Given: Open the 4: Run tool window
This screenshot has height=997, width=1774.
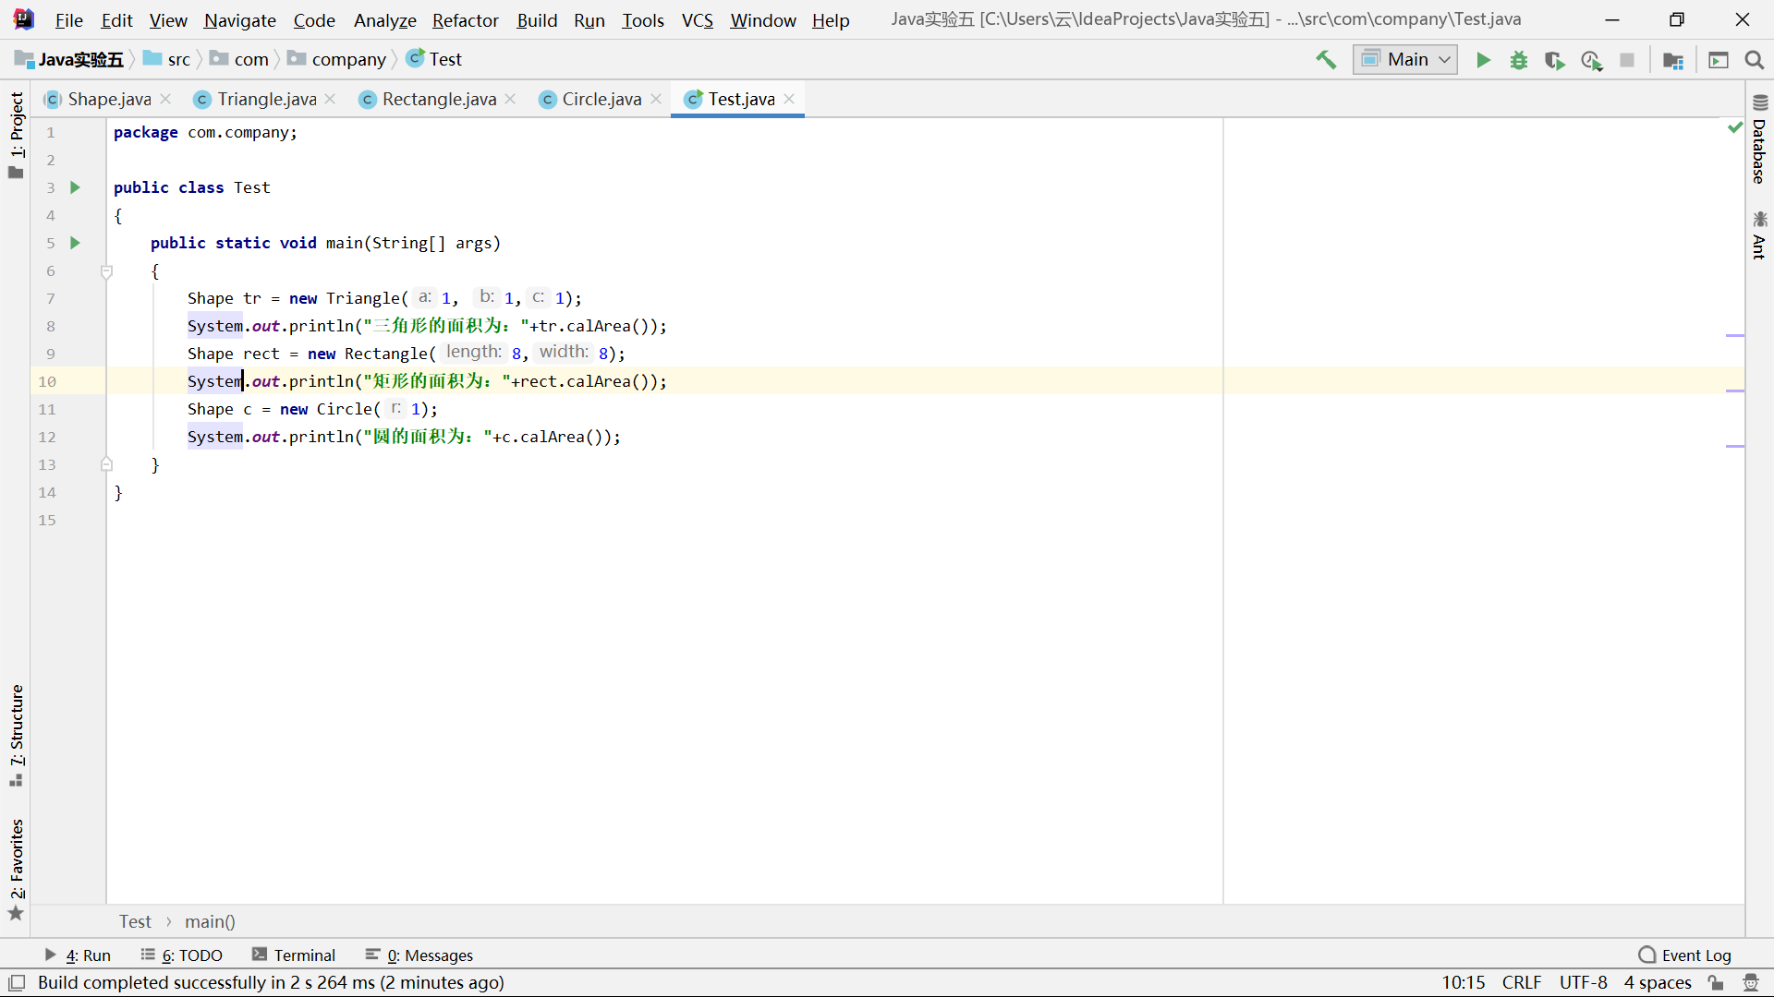Looking at the screenshot, I should coord(78,955).
